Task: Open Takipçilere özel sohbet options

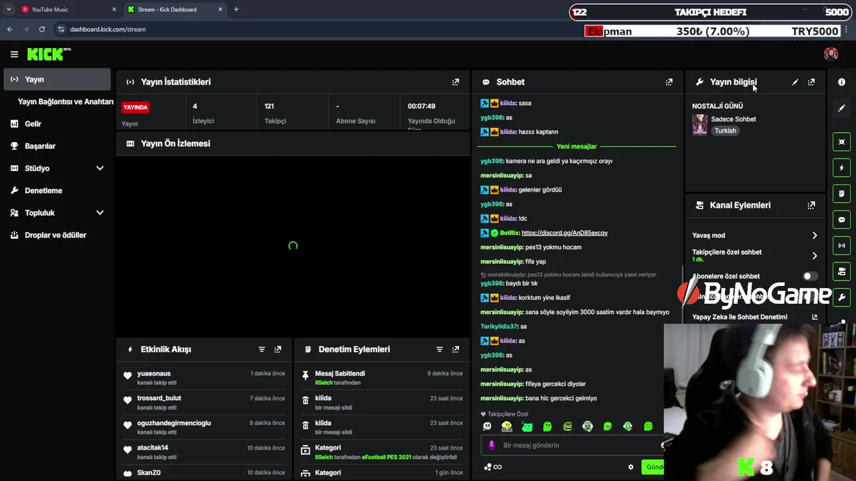Action: pos(755,255)
